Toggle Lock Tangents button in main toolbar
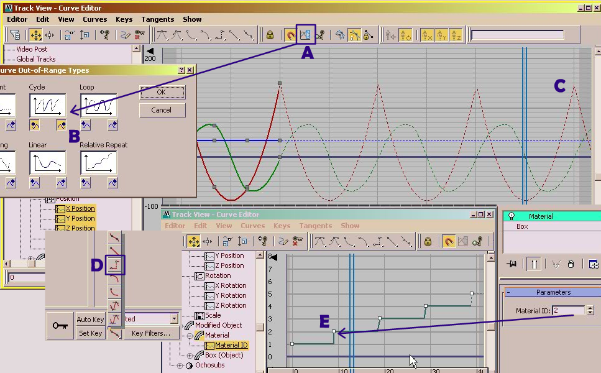This screenshot has height=373, width=601. click(368, 35)
